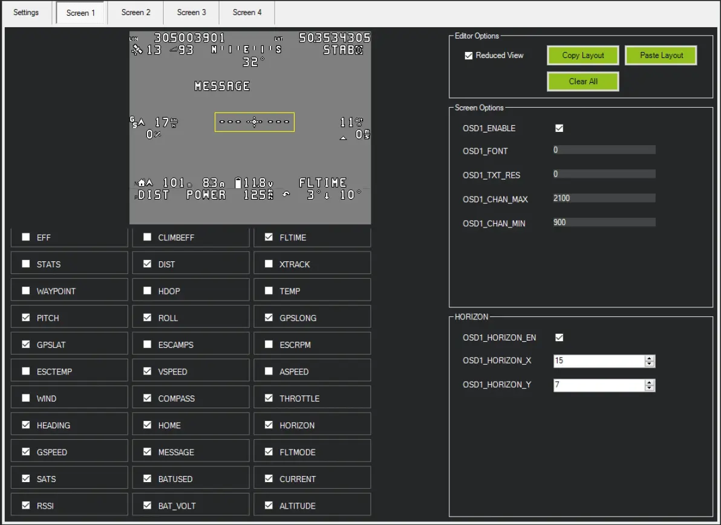Uncheck the COMPASS item
721x525 pixels.
pyautogui.click(x=147, y=398)
